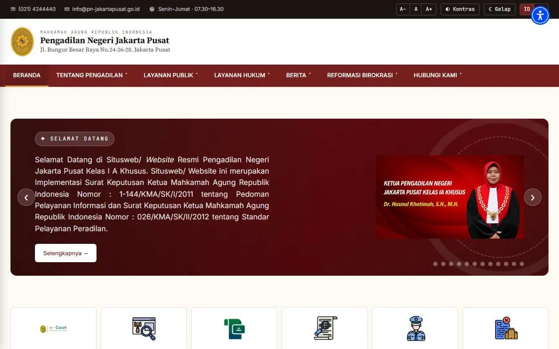The width and height of the screenshot is (559, 349).
Task: Open the gavel with magnifier card
Action: click(x=144, y=328)
